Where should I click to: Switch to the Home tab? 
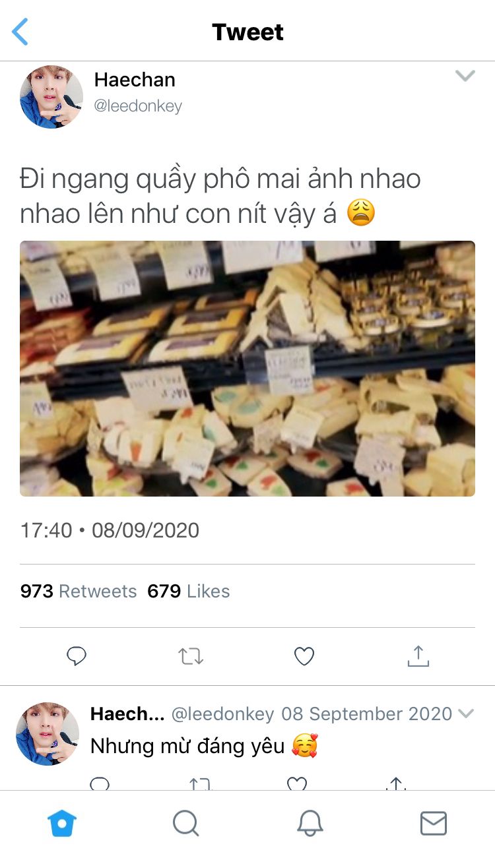[62, 823]
